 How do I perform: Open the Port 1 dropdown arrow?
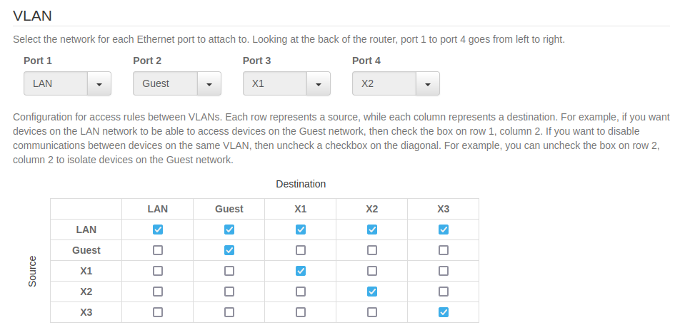pyautogui.click(x=99, y=84)
